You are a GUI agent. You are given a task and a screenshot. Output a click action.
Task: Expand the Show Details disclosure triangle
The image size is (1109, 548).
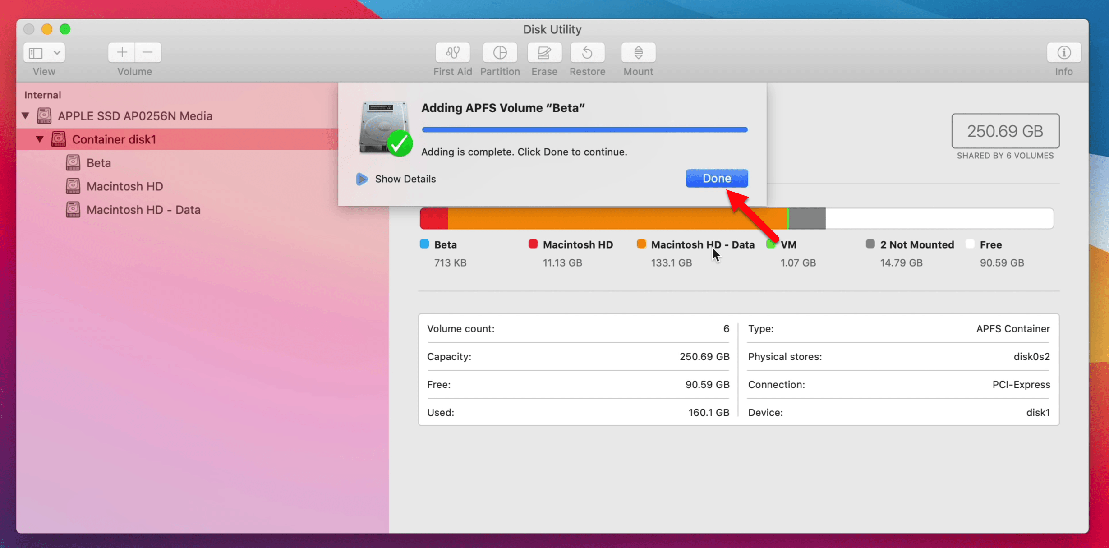point(362,179)
